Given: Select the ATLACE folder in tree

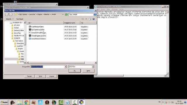Looking at the screenshot, I should click(15, 25).
